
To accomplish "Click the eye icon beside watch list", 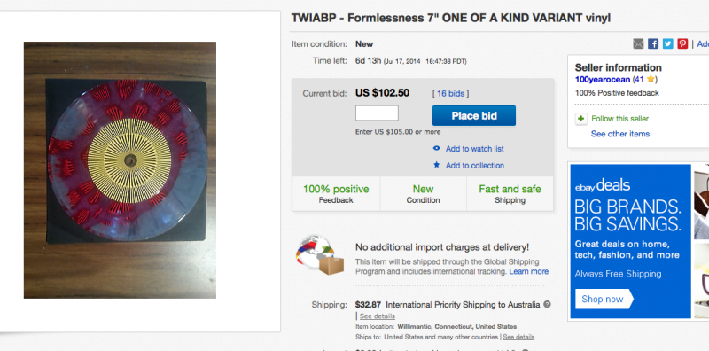I will pos(436,148).
